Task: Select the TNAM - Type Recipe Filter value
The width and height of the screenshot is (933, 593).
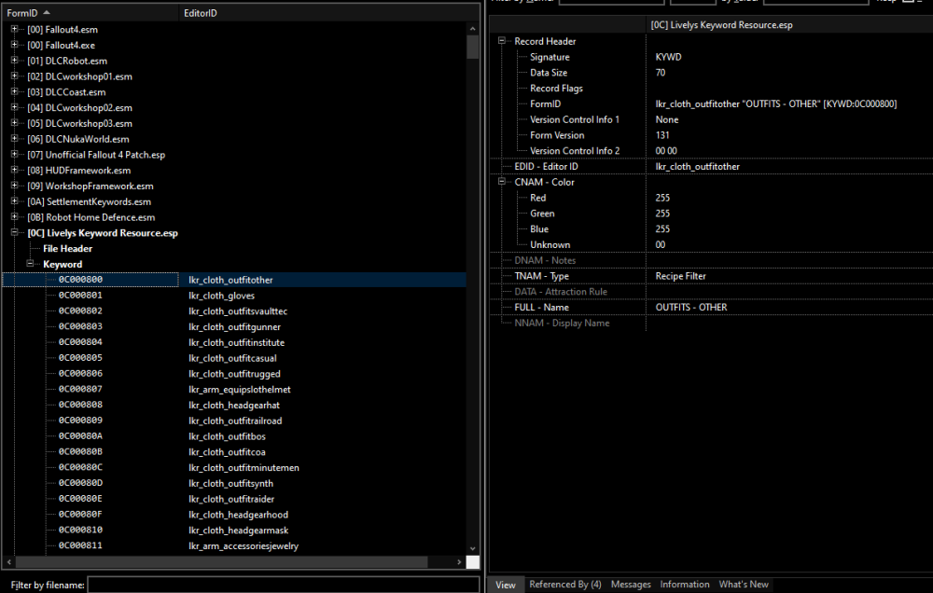Action: 680,276
